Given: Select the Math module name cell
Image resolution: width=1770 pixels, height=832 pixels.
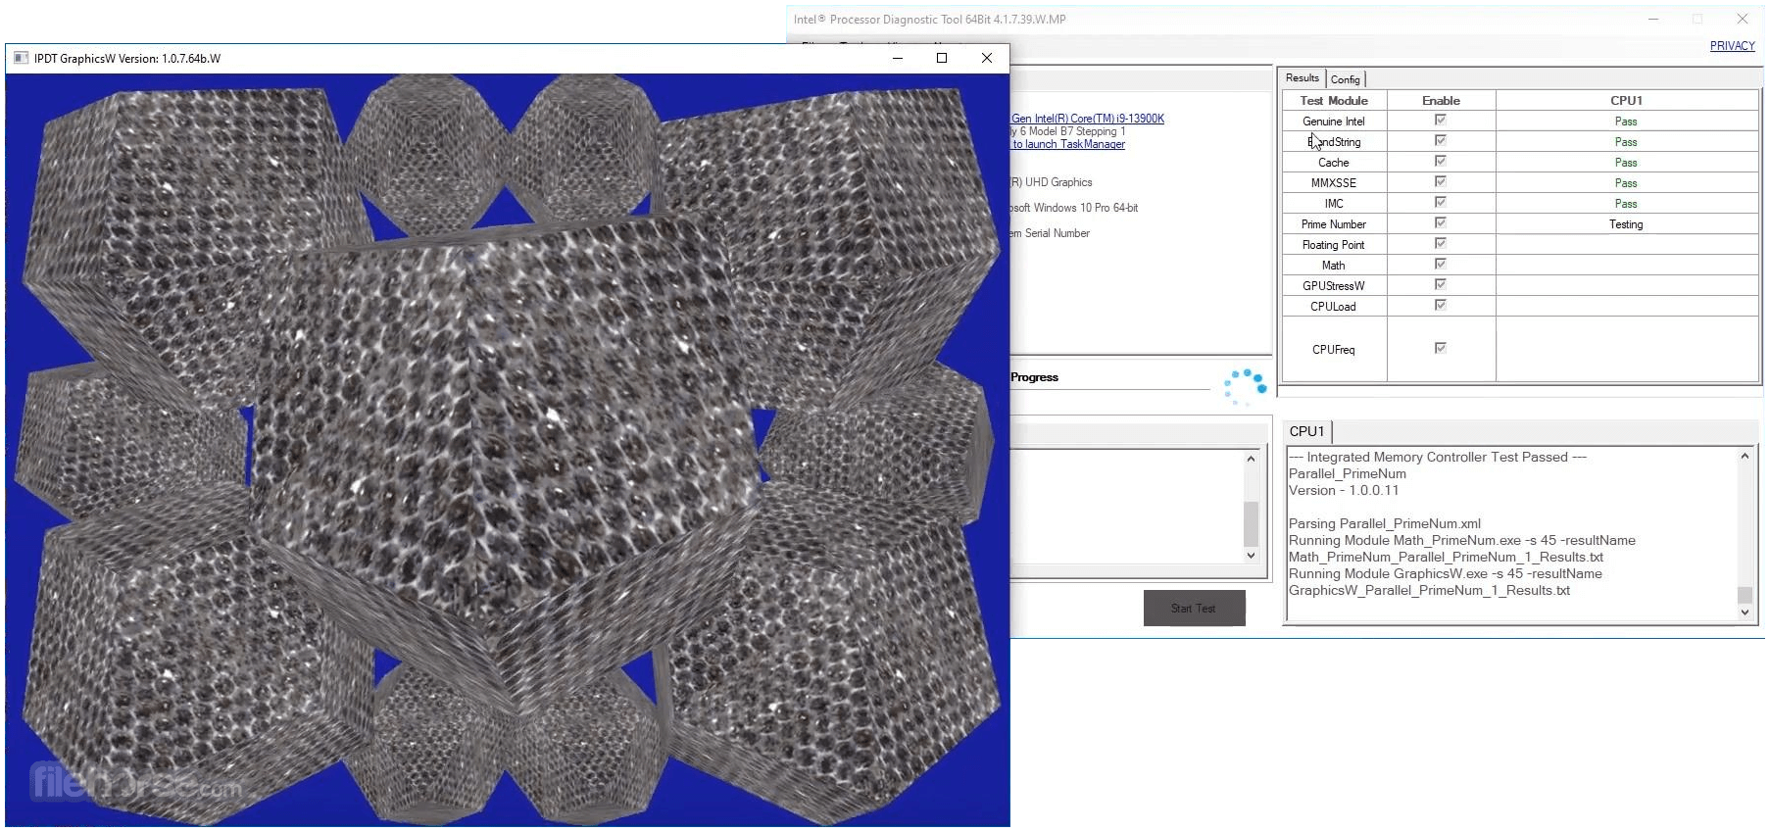Looking at the screenshot, I should (x=1334, y=266).
